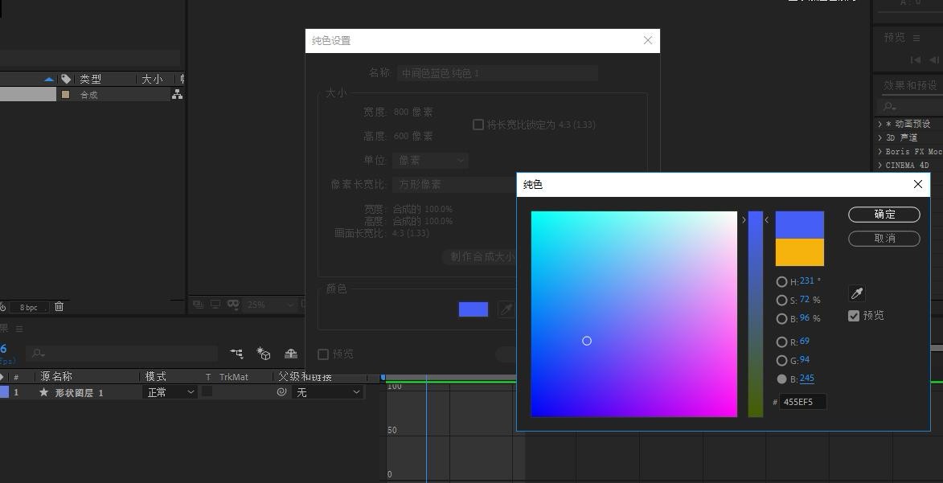The width and height of the screenshot is (943, 483).
Task: Open the parent link dropdown showing 无
Action: (x=328, y=392)
